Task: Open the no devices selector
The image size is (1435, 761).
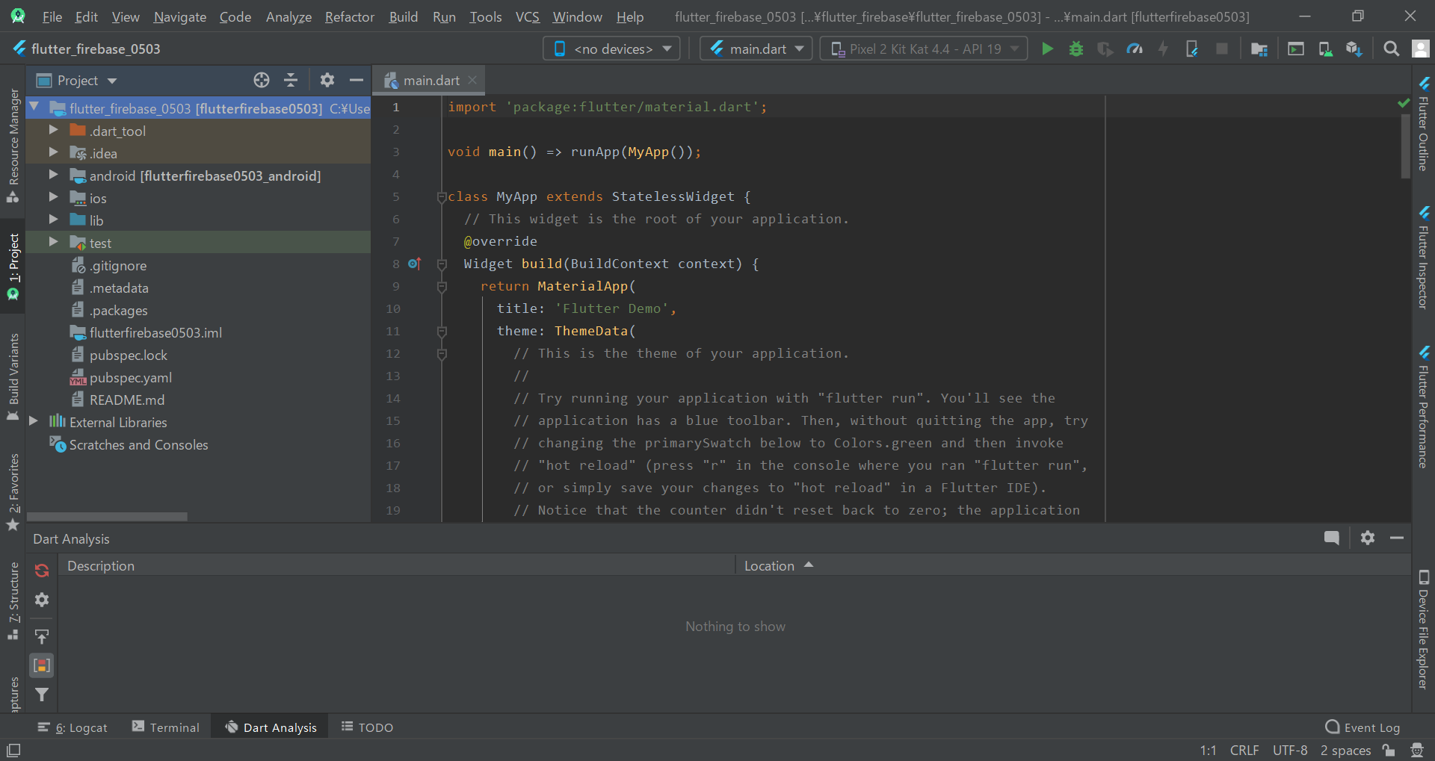Action: (x=611, y=49)
